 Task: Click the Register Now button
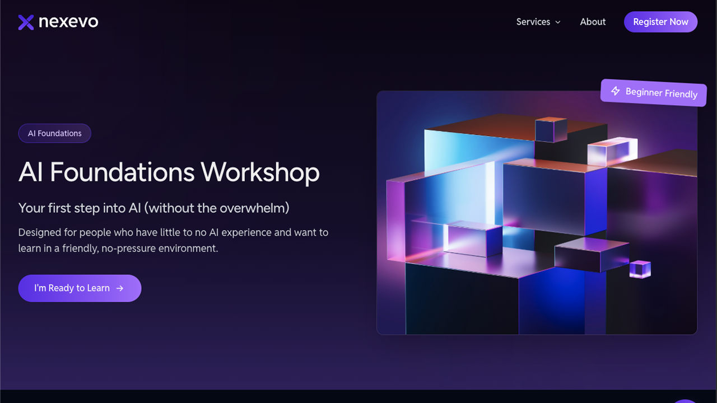[x=660, y=22]
